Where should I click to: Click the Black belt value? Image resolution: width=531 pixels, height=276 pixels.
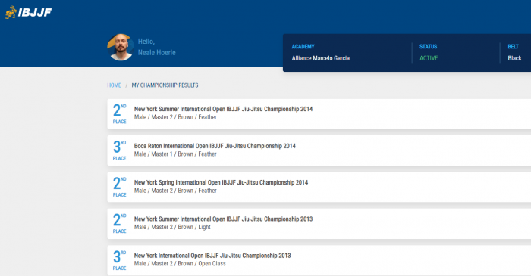point(514,58)
